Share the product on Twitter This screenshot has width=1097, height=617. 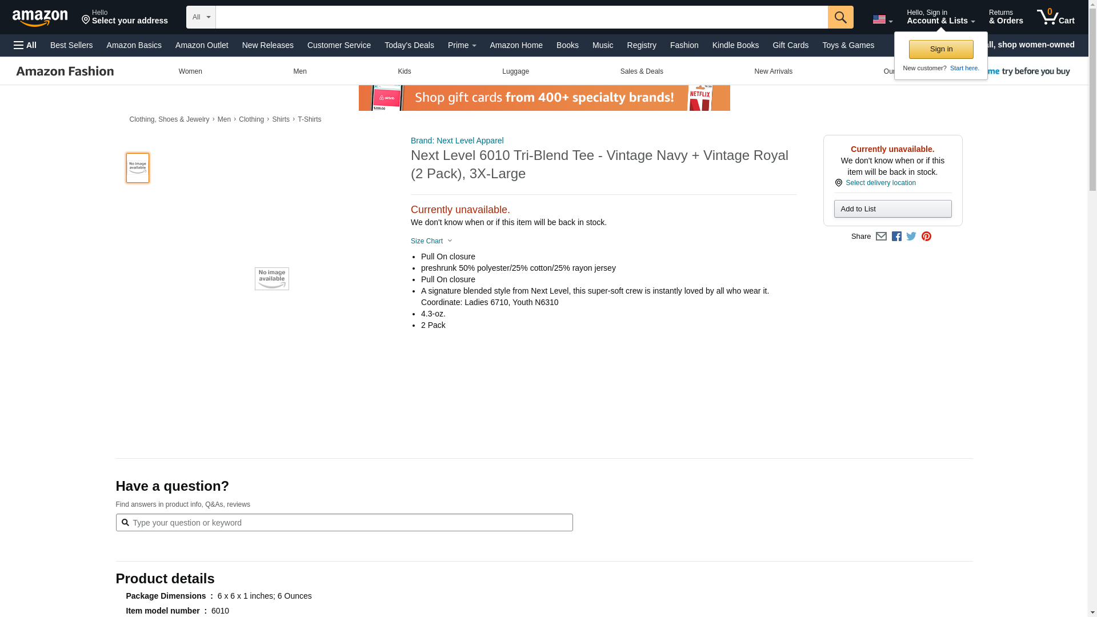(x=911, y=237)
